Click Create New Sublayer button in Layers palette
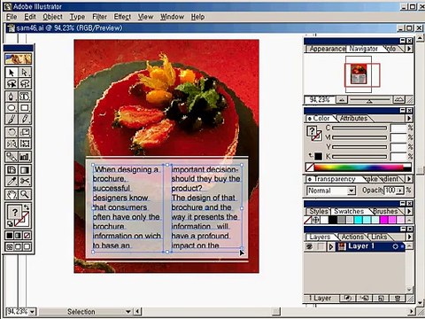 tap(364, 299)
